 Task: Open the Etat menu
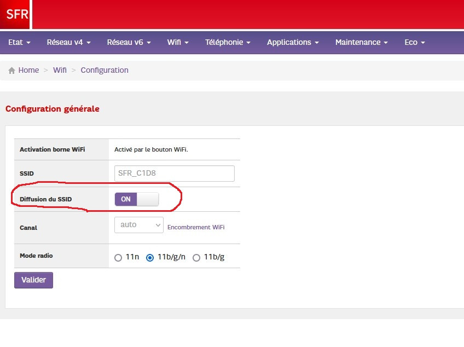click(x=19, y=42)
